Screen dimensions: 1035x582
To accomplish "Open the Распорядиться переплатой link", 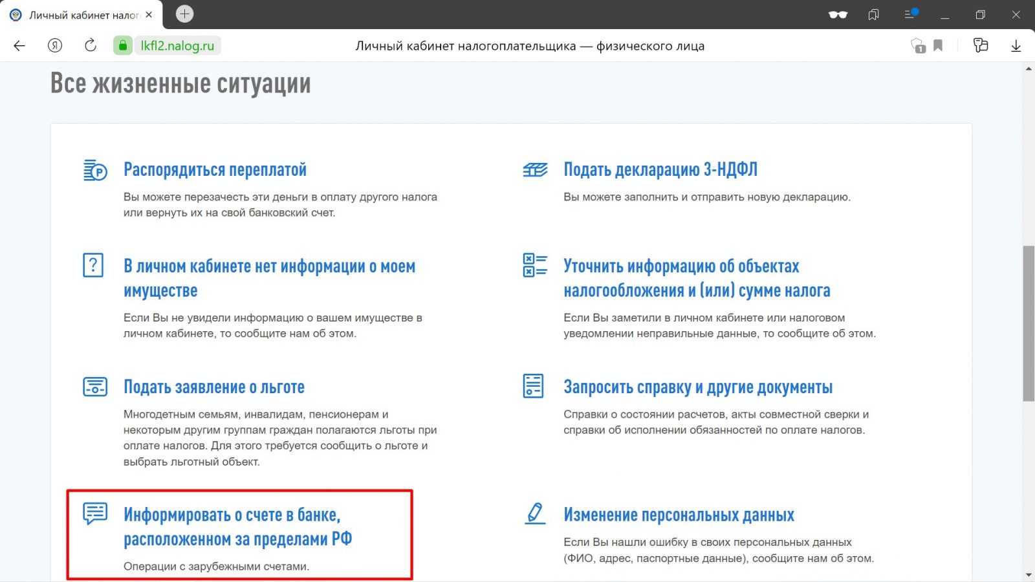I will [215, 170].
